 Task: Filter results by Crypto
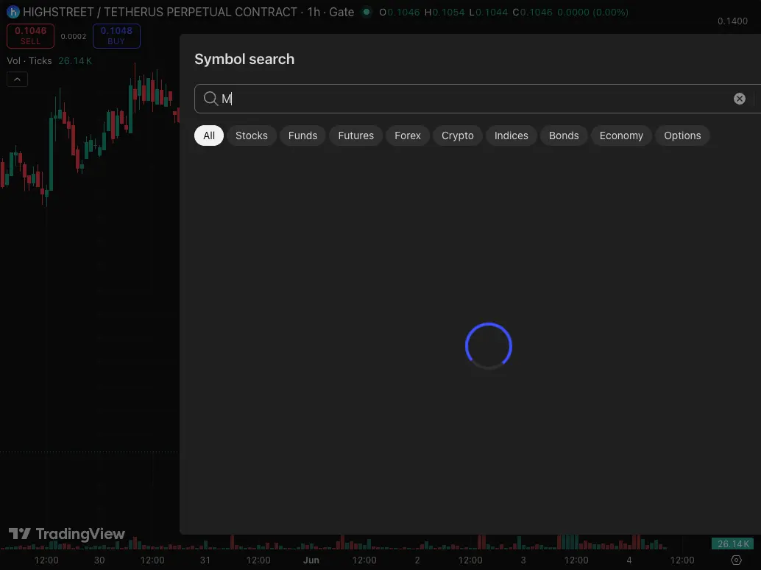[458, 136]
